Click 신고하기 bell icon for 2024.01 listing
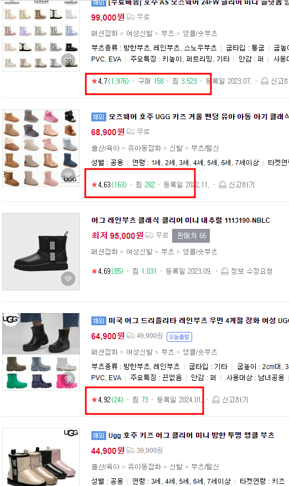Image resolution: width=289 pixels, height=486 pixels. [215, 400]
